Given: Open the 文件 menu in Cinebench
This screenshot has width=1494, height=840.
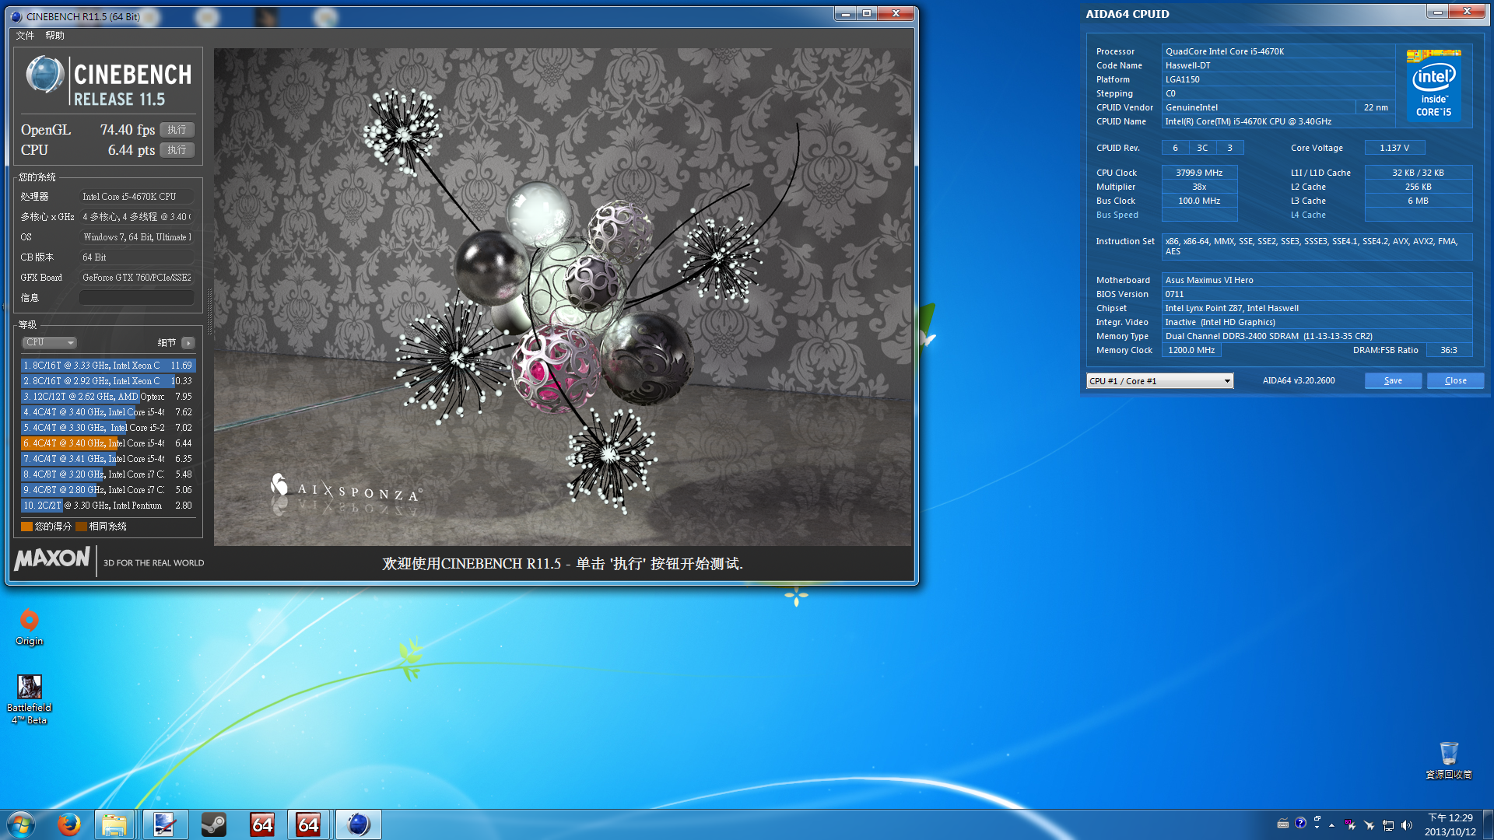Looking at the screenshot, I should coord(25,36).
